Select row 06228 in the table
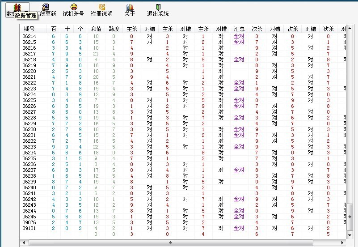Image resolution: width=358 pixels, height=247 pixels. 183,118
